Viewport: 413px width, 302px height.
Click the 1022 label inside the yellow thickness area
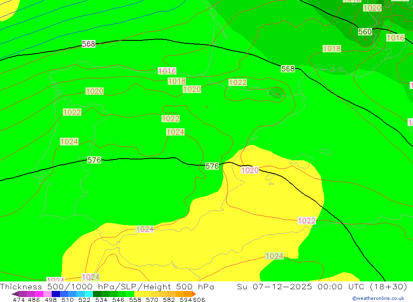coord(306,220)
